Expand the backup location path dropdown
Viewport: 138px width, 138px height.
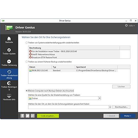pos(110,107)
